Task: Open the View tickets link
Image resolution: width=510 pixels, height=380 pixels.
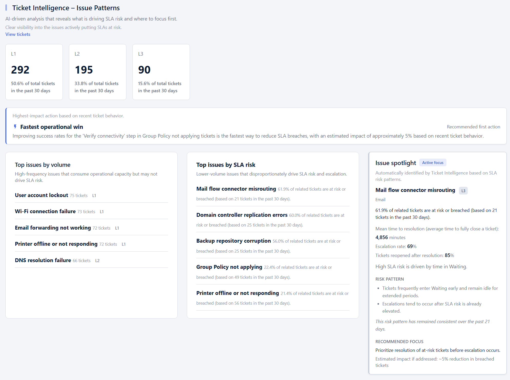Action: click(x=18, y=34)
